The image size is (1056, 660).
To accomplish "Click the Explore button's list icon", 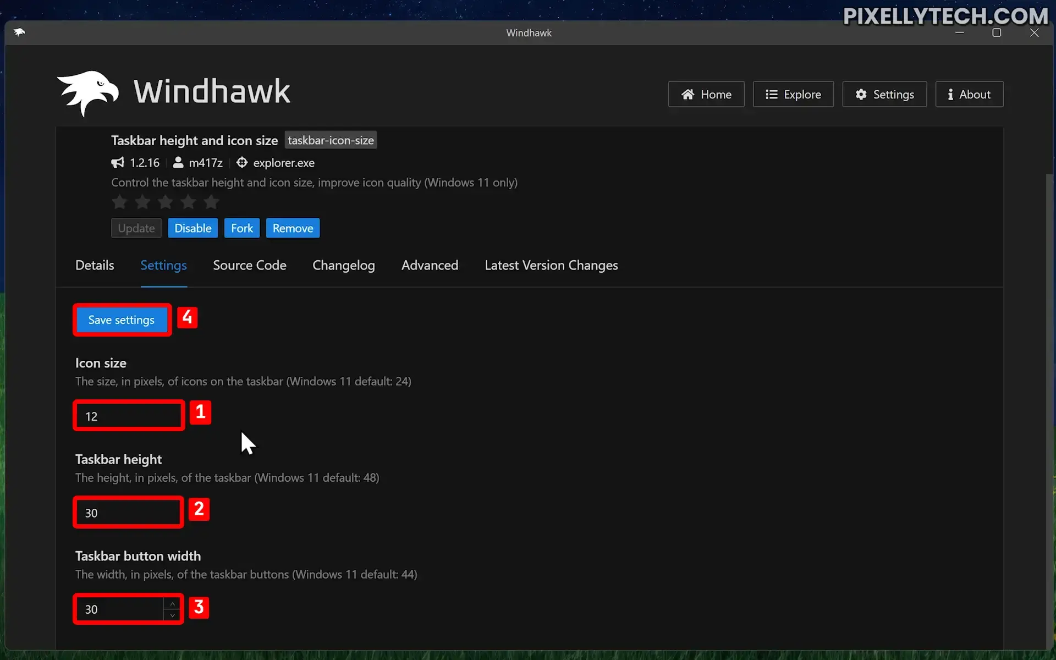I will [772, 95].
